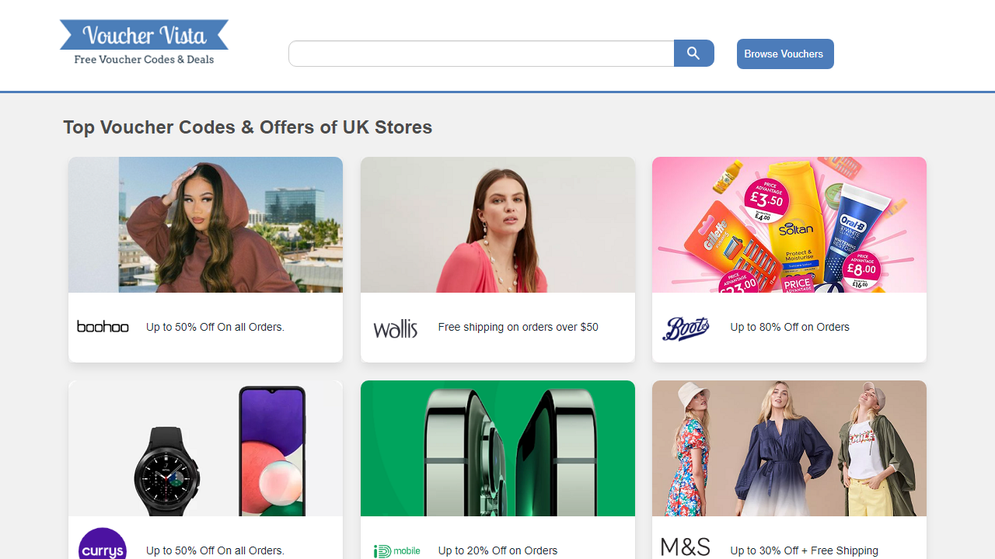This screenshot has height=559, width=995.
Task: Click the Boots brand logo
Action: [x=686, y=328]
